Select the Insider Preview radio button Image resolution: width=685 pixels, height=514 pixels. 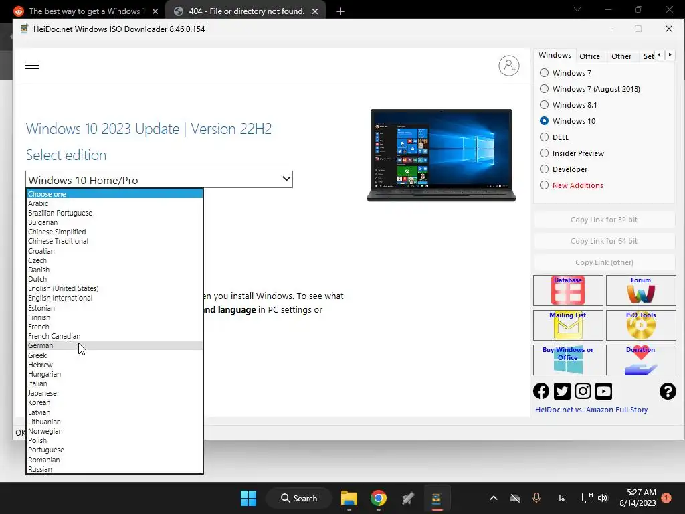coord(544,153)
